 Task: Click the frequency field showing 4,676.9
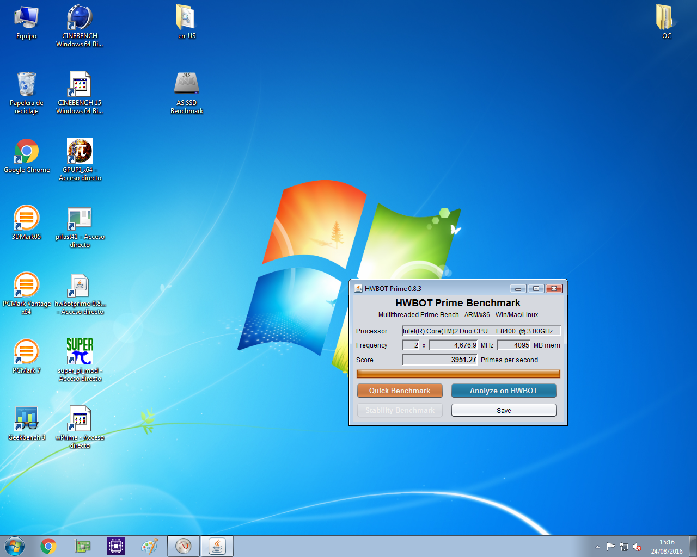453,345
